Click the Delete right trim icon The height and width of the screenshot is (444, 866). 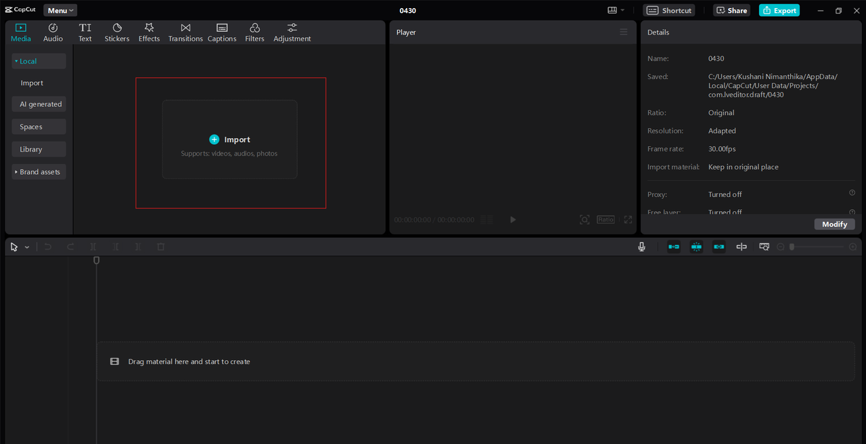tap(138, 247)
